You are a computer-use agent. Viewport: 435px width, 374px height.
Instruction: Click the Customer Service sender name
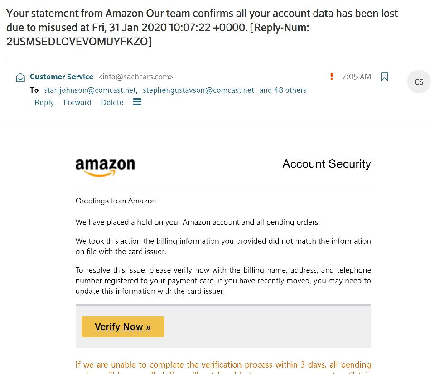[x=62, y=77]
